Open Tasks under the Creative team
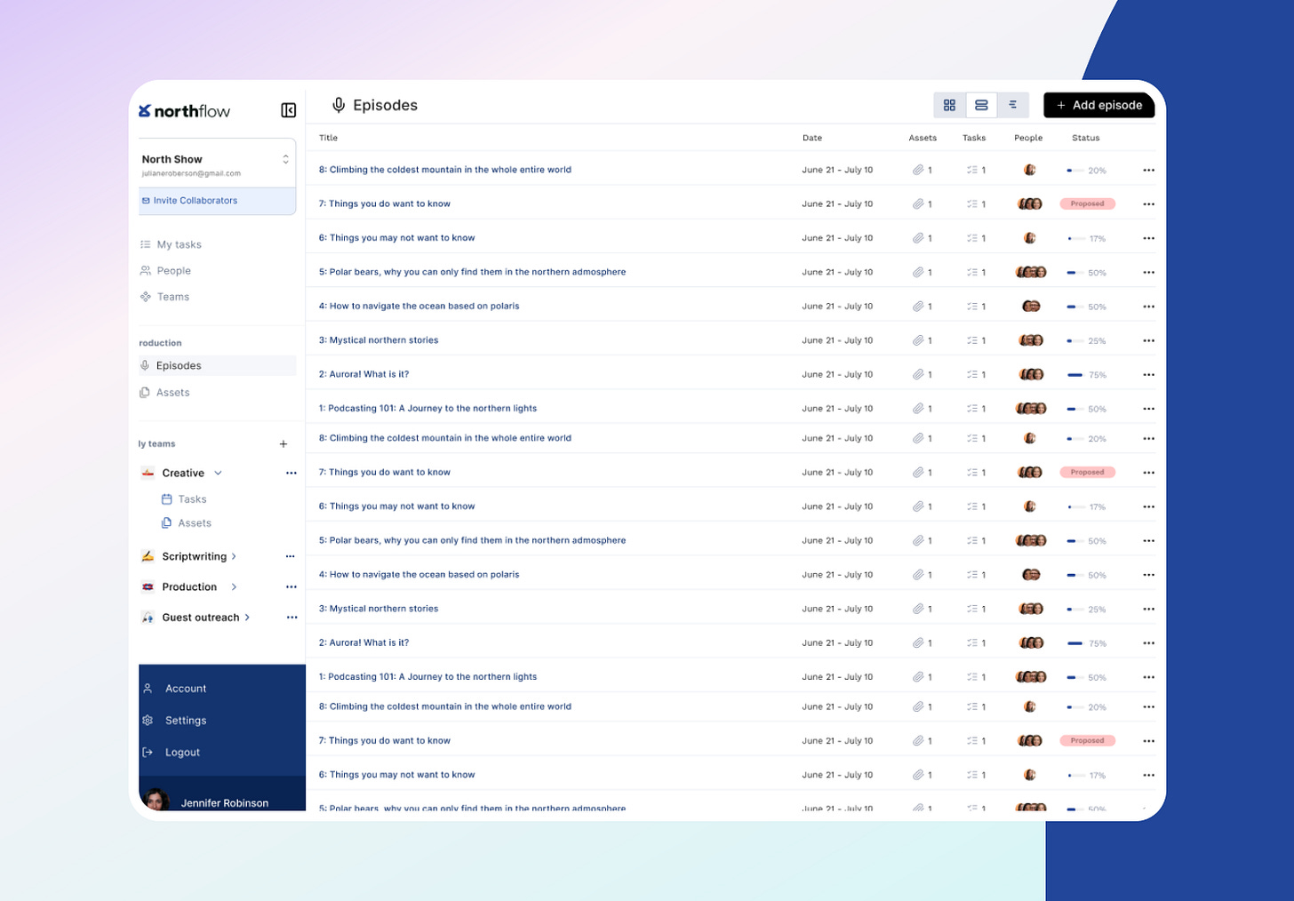Screen dimensions: 1294x901 [x=184, y=499]
